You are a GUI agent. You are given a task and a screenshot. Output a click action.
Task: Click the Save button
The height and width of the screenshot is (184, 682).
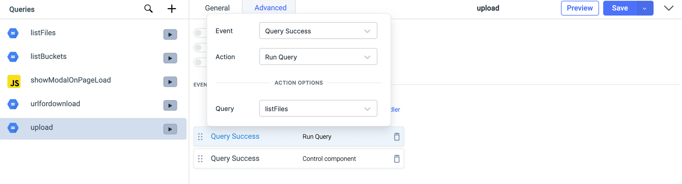[620, 8]
